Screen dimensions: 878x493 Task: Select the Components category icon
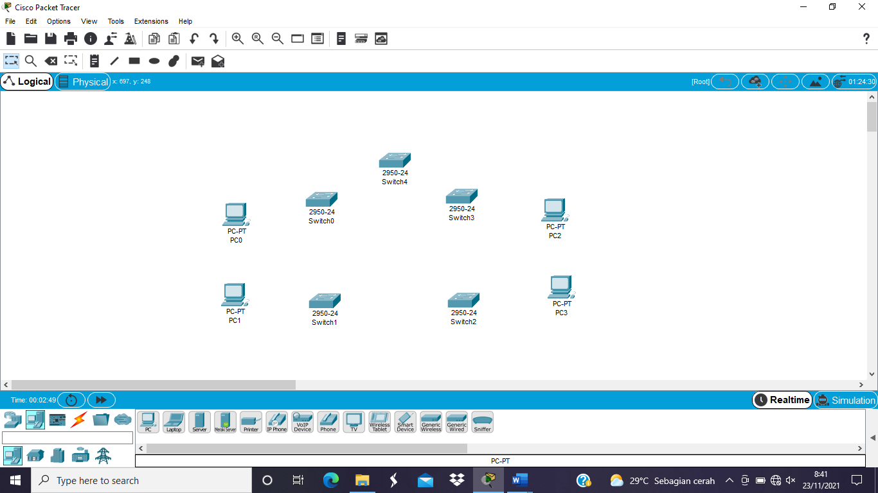[57, 420]
